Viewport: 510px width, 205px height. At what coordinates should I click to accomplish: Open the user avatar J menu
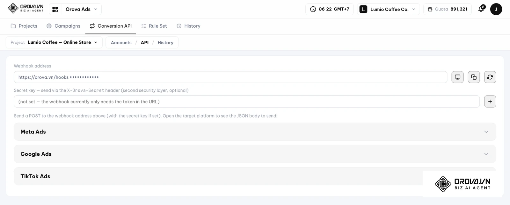496,9
